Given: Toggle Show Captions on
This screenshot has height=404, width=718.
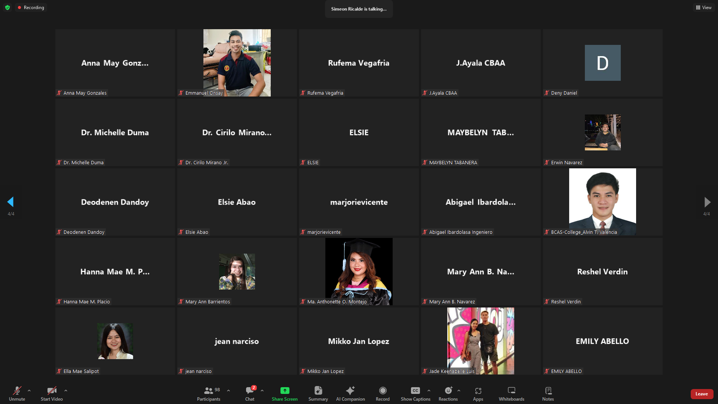Looking at the screenshot, I should 415,391.
